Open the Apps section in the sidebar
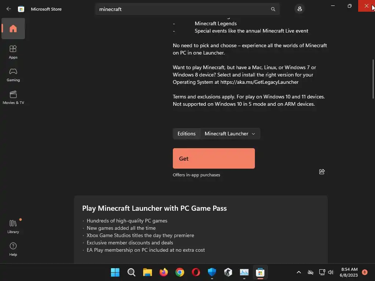 coord(13,52)
